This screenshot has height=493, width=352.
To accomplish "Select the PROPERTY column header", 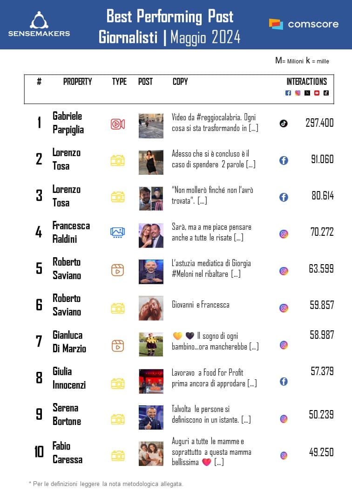I will (77, 82).
